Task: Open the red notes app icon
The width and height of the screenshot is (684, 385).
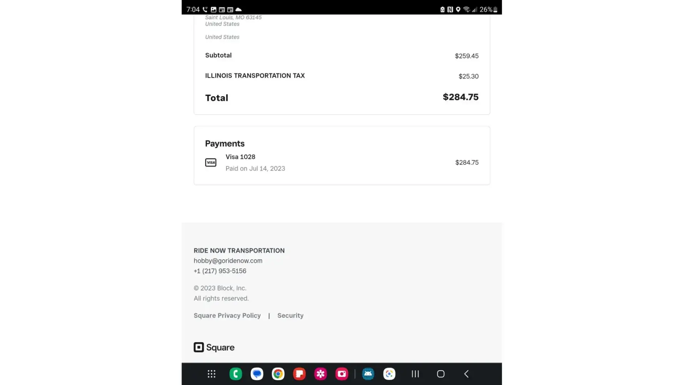Action: [x=299, y=374]
